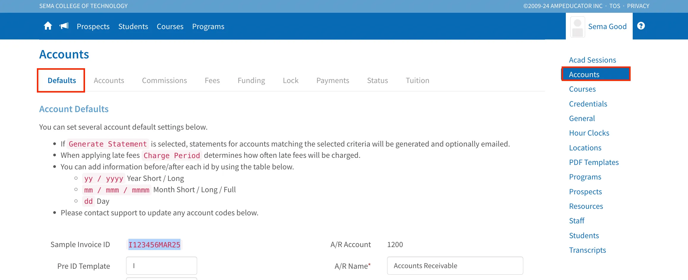Open the help question mark icon

click(x=641, y=26)
